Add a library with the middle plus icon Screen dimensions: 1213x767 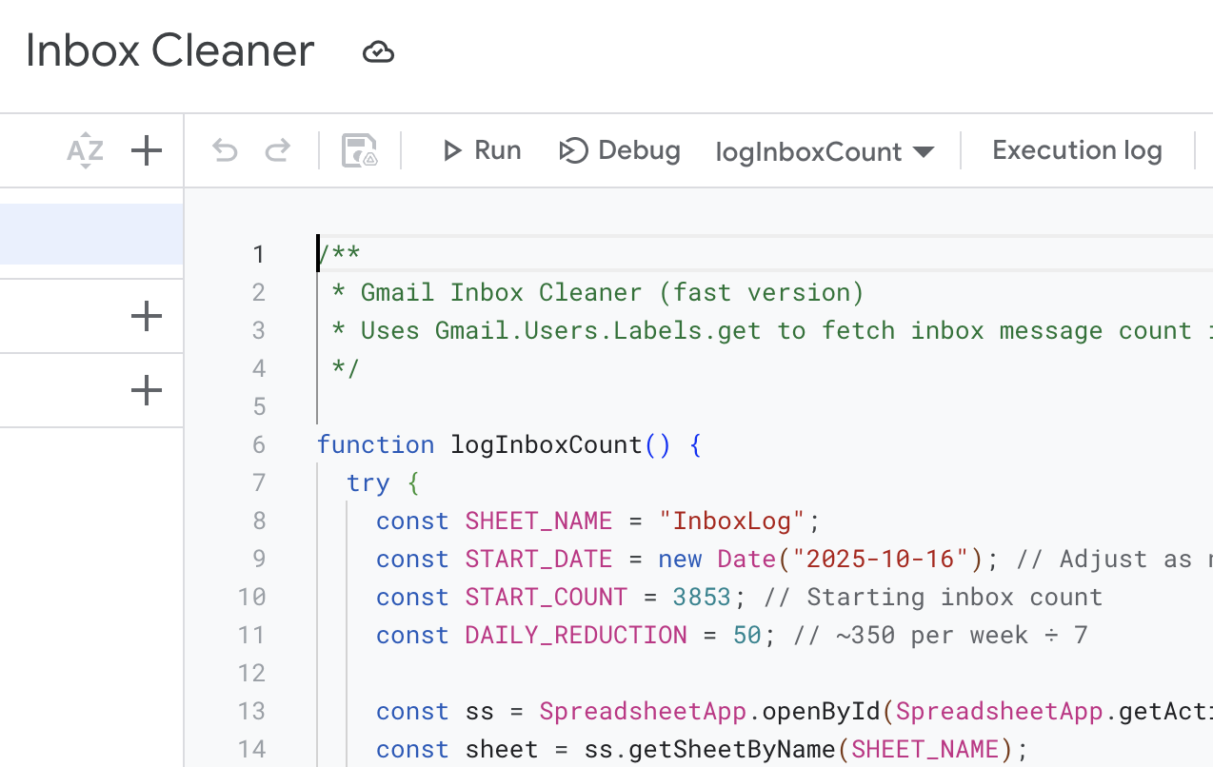[x=146, y=316]
